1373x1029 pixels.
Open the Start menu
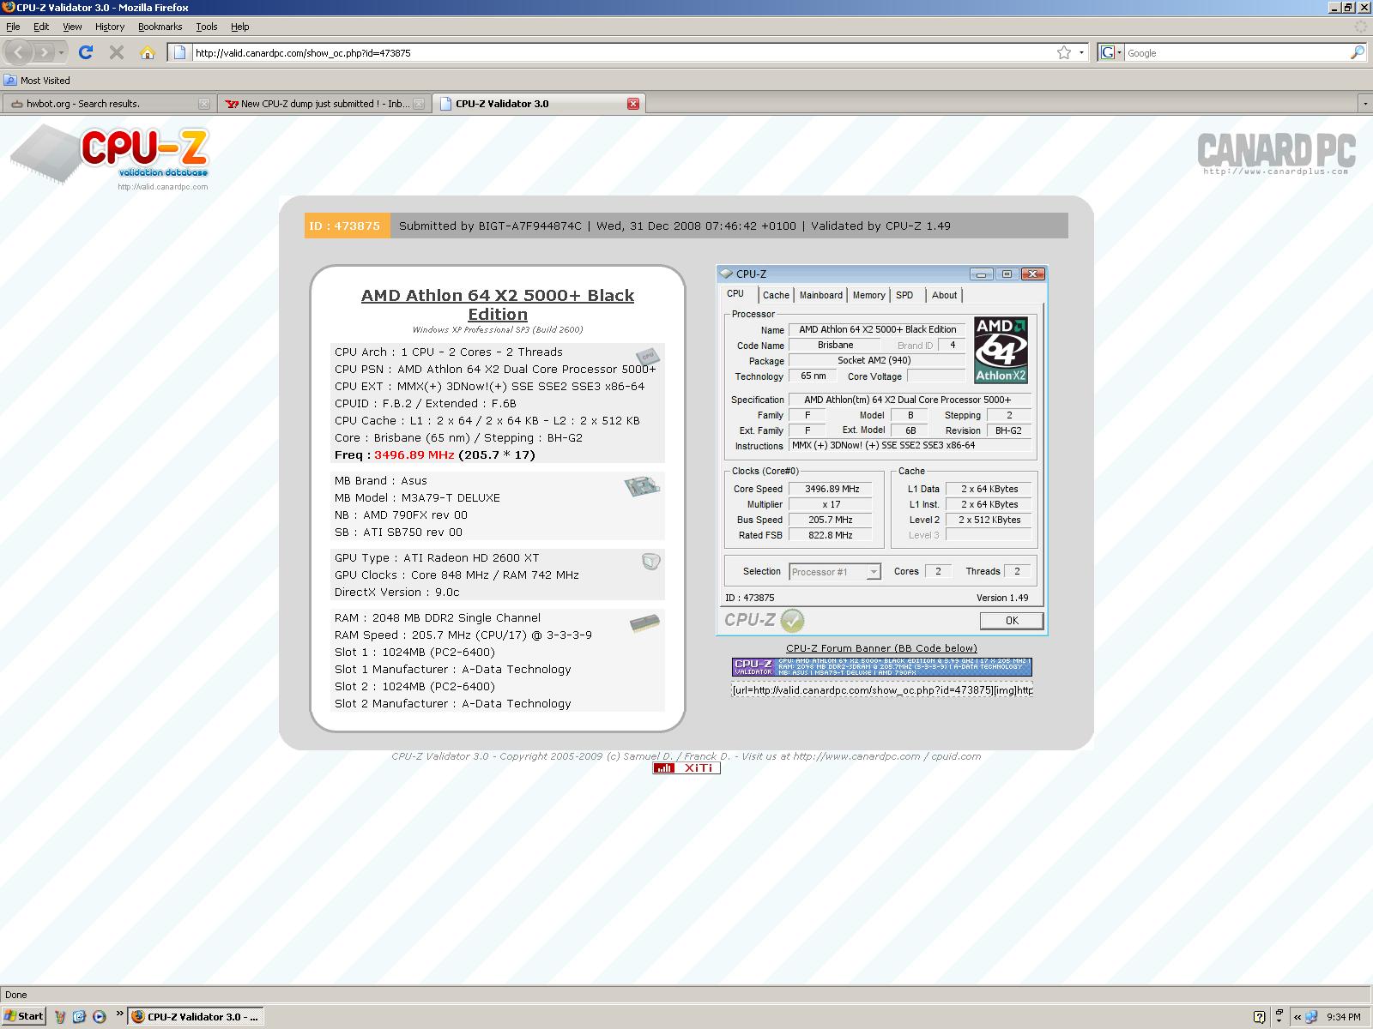coord(23,1016)
